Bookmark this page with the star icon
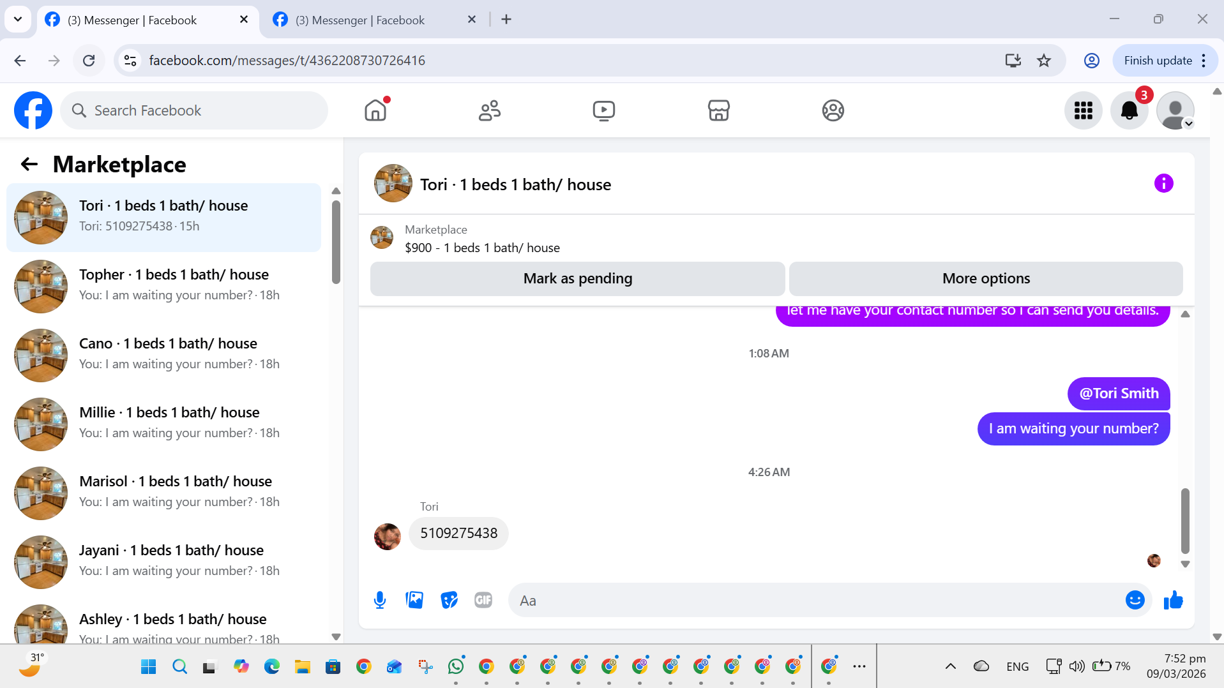Image resolution: width=1224 pixels, height=688 pixels. 1044,61
